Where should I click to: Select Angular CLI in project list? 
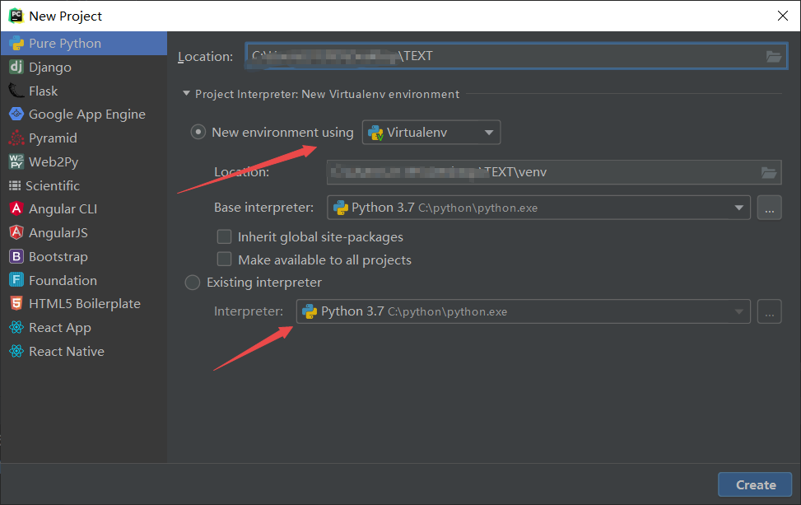pyautogui.click(x=84, y=208)
